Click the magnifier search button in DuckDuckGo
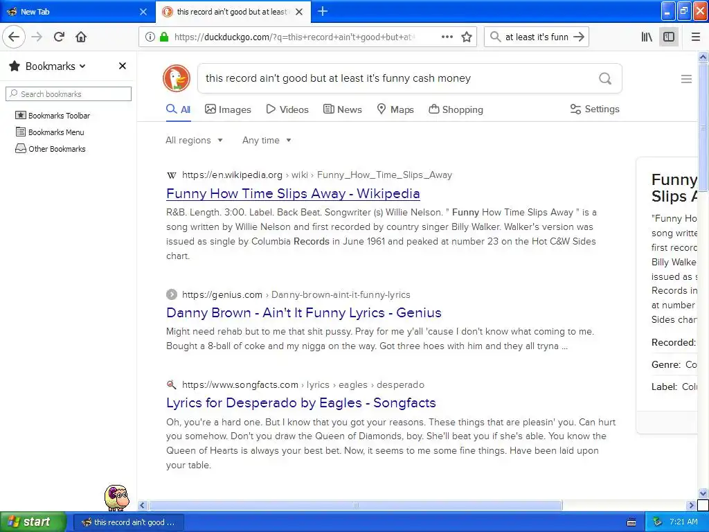This screenshot has height=532, width=709. pyautogui.click(x=605, y=78)
